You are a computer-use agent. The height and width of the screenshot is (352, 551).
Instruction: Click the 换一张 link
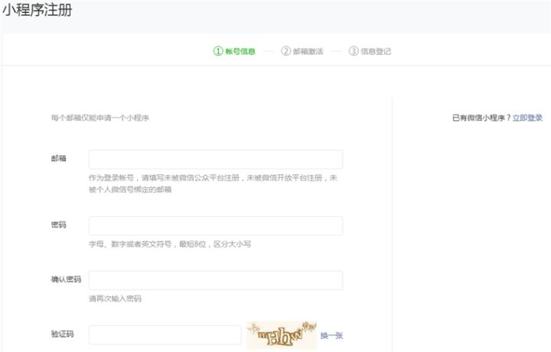click(331, 335)
